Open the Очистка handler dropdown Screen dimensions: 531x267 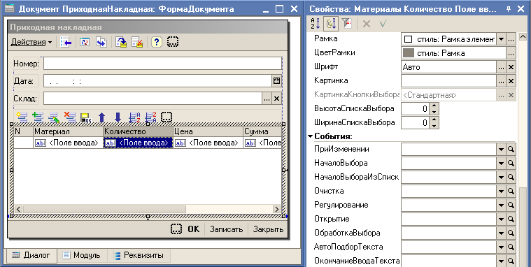tap(501, 192)
